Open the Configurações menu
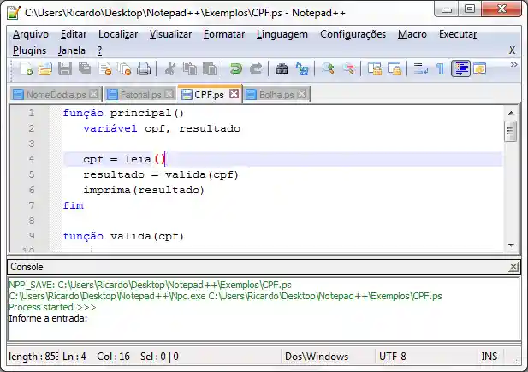The image size is (528, 372). pyautogui.click(x=353, y=34)
